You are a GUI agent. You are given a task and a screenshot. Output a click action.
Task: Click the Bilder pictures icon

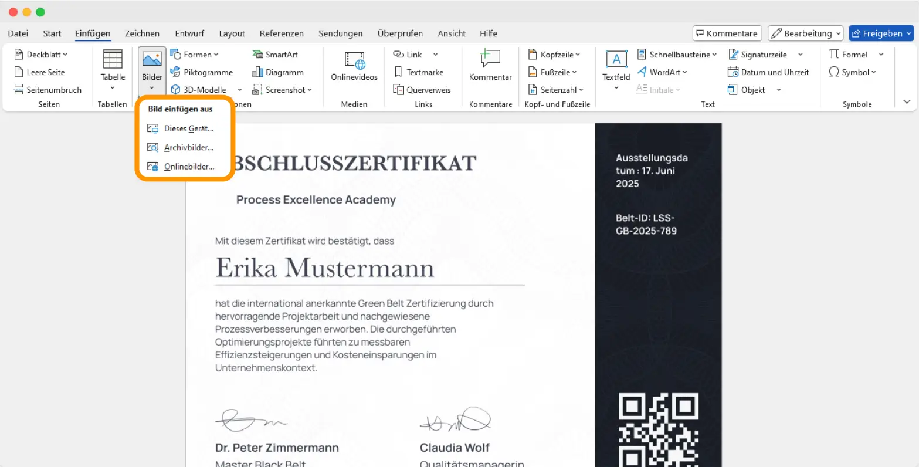click(x=152, y=59)
